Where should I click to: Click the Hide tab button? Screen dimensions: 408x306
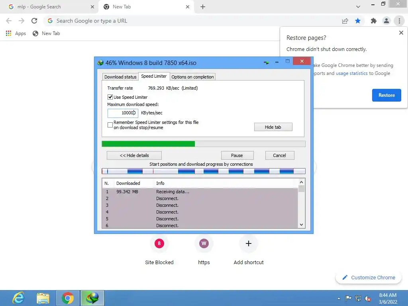click(273, 127)
